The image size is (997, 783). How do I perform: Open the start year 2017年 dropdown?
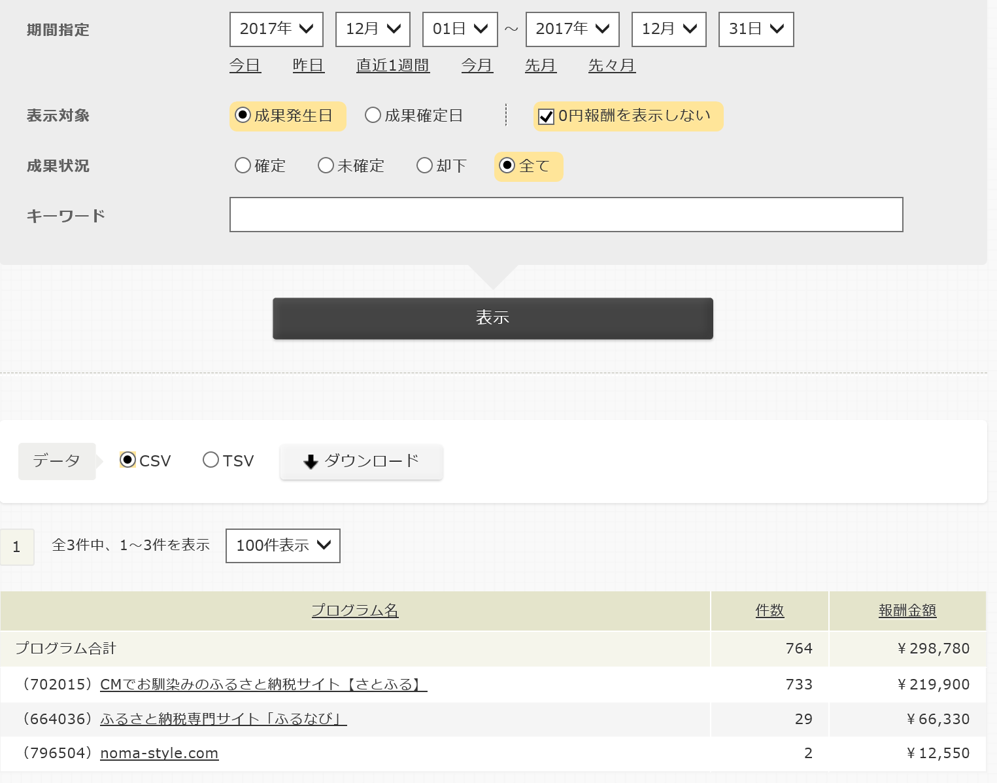tap(277, 29)
